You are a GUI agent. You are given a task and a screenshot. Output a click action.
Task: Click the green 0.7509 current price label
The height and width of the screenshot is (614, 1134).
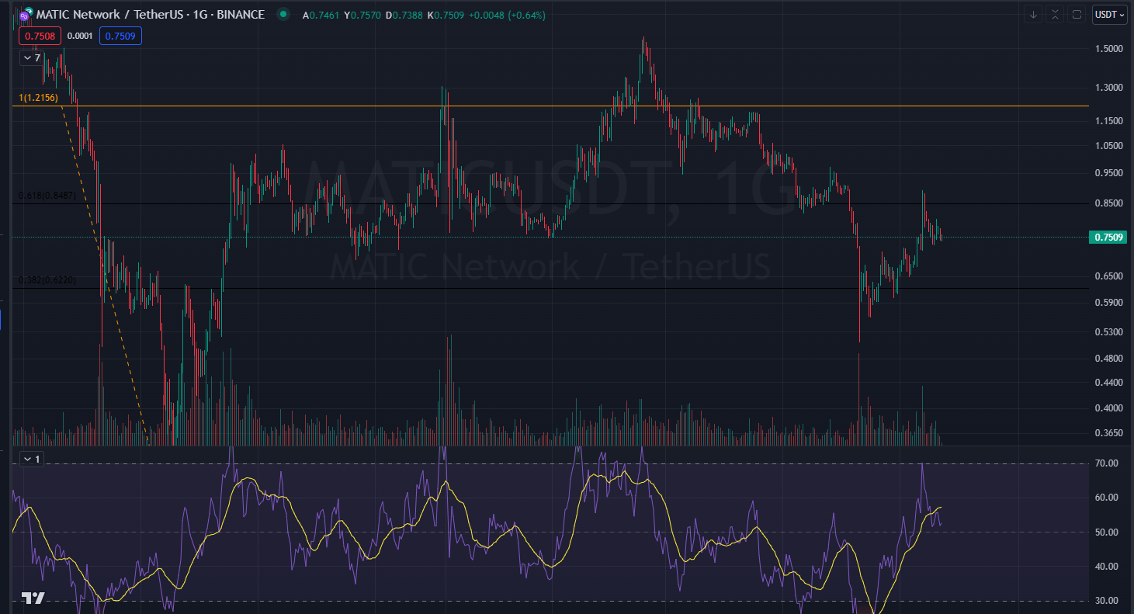[x=1108, y=237]
